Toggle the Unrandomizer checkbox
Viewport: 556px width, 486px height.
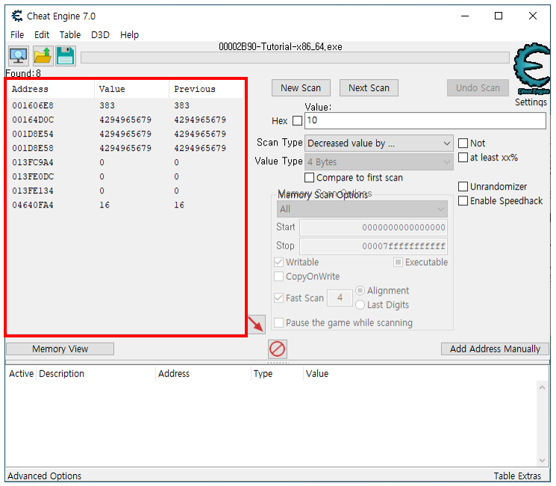pos(463,186)
